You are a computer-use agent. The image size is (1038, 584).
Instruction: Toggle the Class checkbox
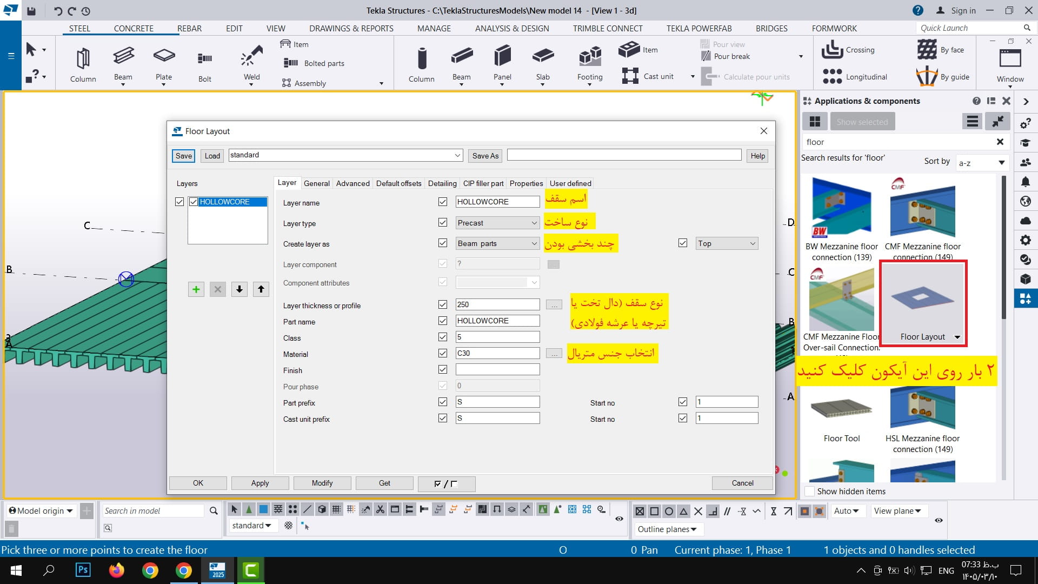(443, 337)
